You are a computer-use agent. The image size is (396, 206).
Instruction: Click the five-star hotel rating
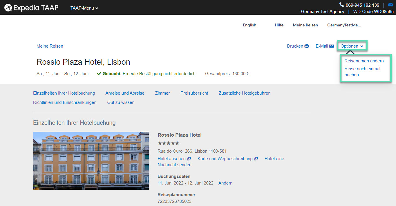[168, 143]
